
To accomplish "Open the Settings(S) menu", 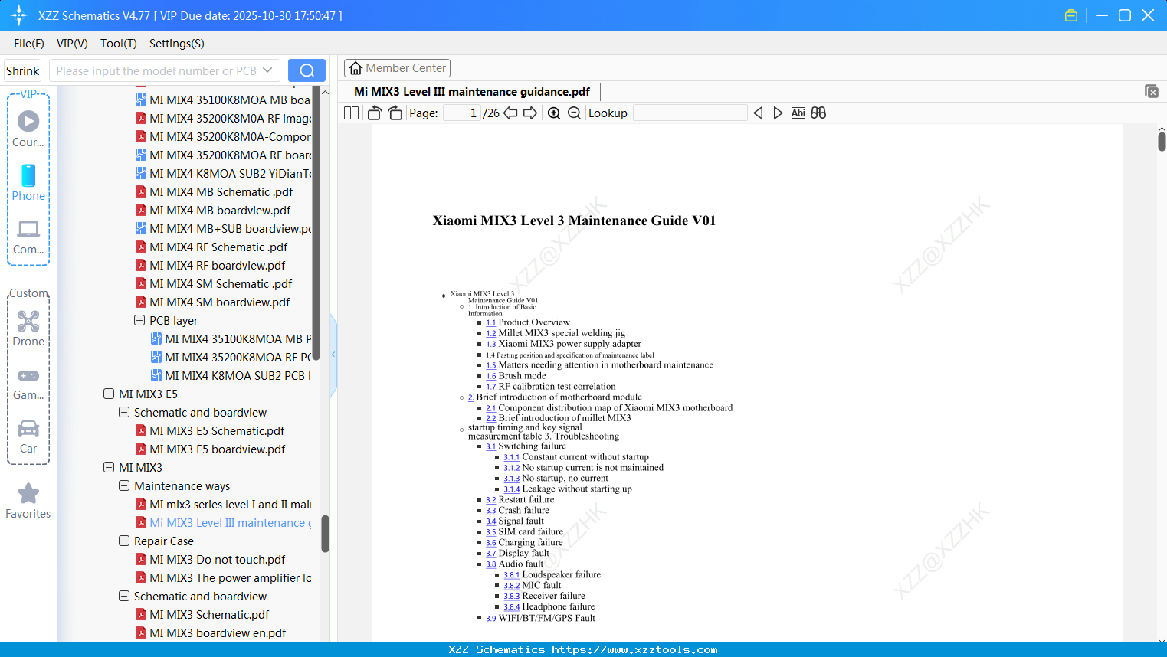I will [x=177, y=44].
